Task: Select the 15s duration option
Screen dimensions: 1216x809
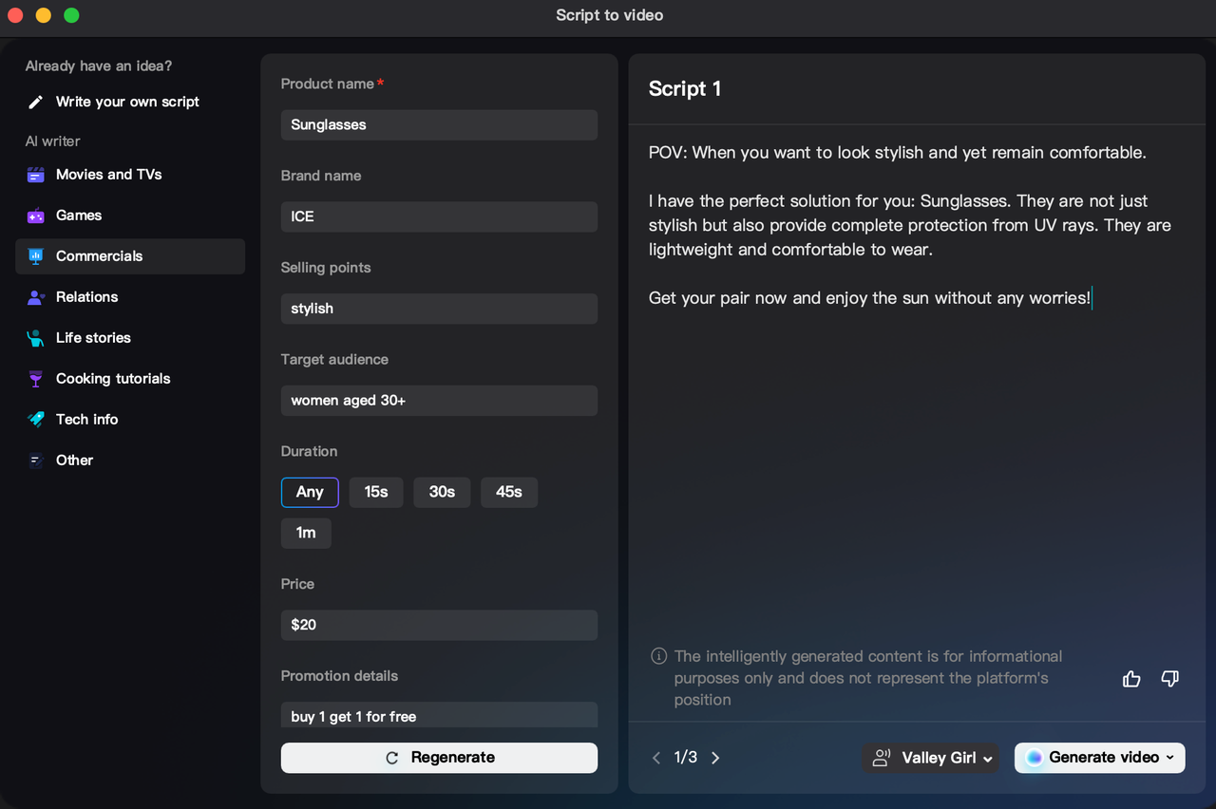Action: [375, 492]
